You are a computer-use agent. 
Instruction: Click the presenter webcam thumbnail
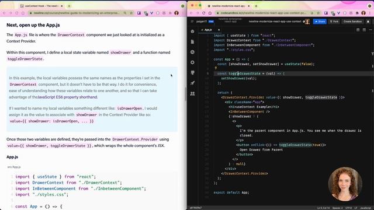345,184
